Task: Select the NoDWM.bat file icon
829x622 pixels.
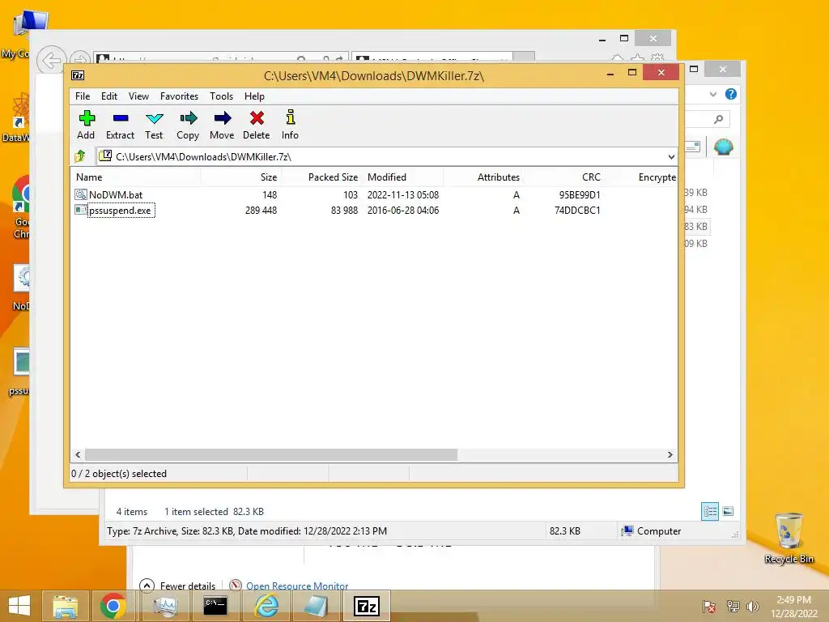Action: click(x=80, y=194)
